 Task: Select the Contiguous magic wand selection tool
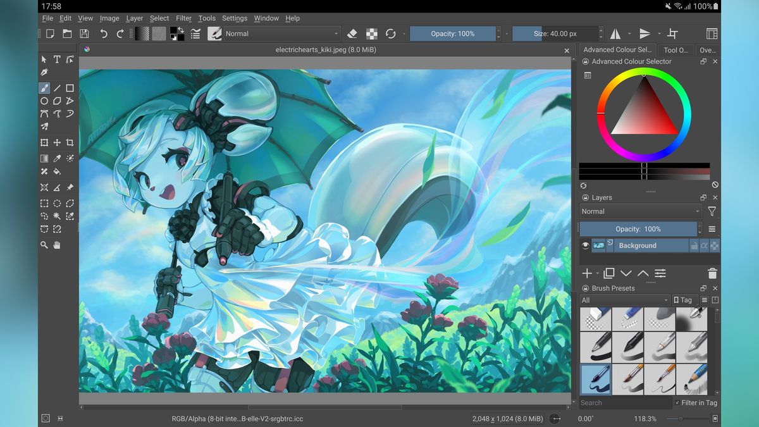57,216
